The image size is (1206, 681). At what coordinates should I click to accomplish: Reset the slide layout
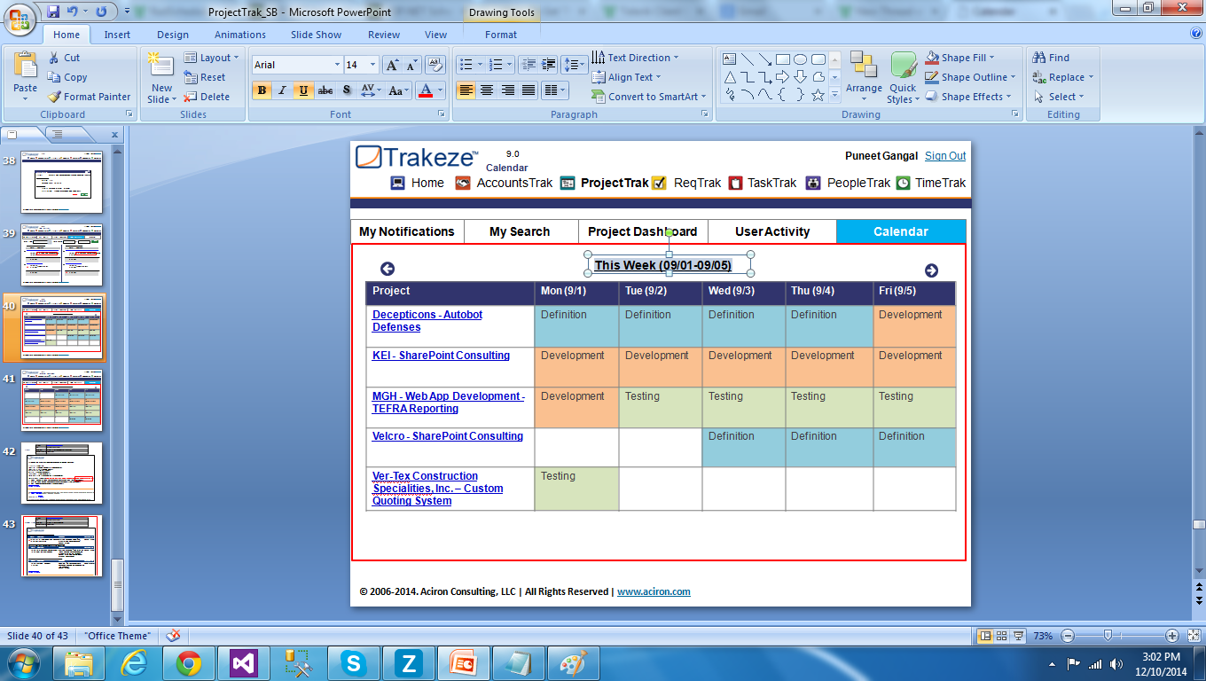click(205, 77)
